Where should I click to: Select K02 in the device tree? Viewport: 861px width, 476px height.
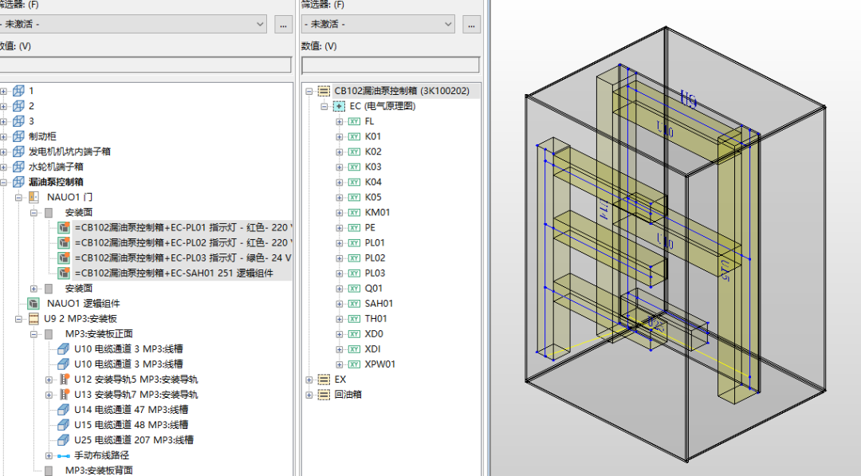coord(373,151)
